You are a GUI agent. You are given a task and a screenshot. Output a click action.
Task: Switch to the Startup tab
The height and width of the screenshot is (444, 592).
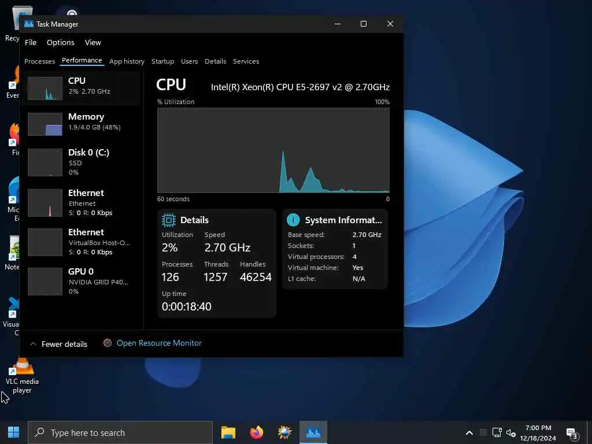coord(162,61)
